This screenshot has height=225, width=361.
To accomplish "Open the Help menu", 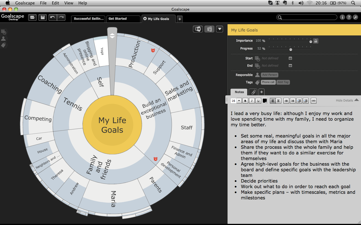I will (83, 3).
